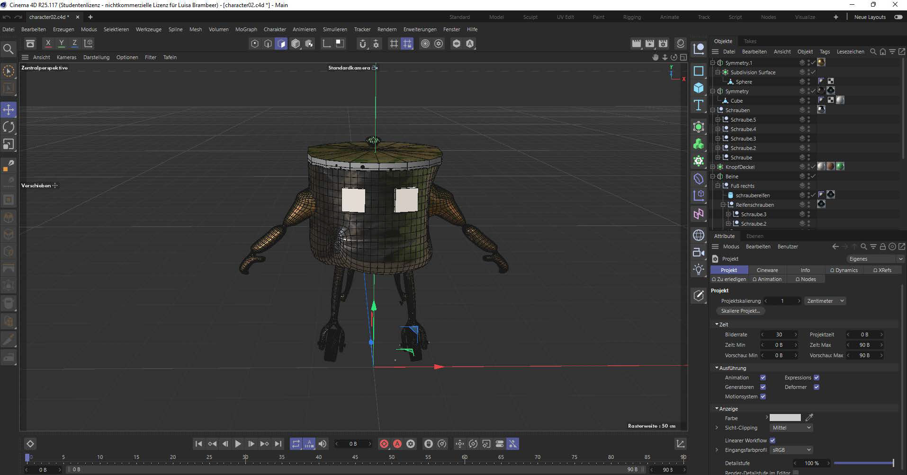This screenshot has height=475, width=907.
Task: Select Points mode icon in top toolbar
Action: [x=255, y=44]
